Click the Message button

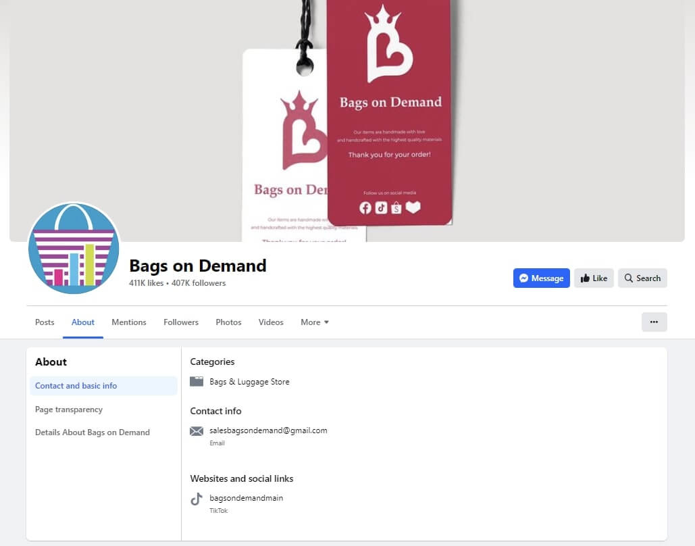coord(541,278)
